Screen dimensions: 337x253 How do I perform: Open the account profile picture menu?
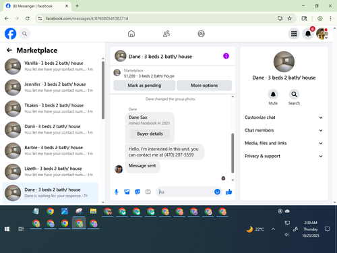click(322, 34)
